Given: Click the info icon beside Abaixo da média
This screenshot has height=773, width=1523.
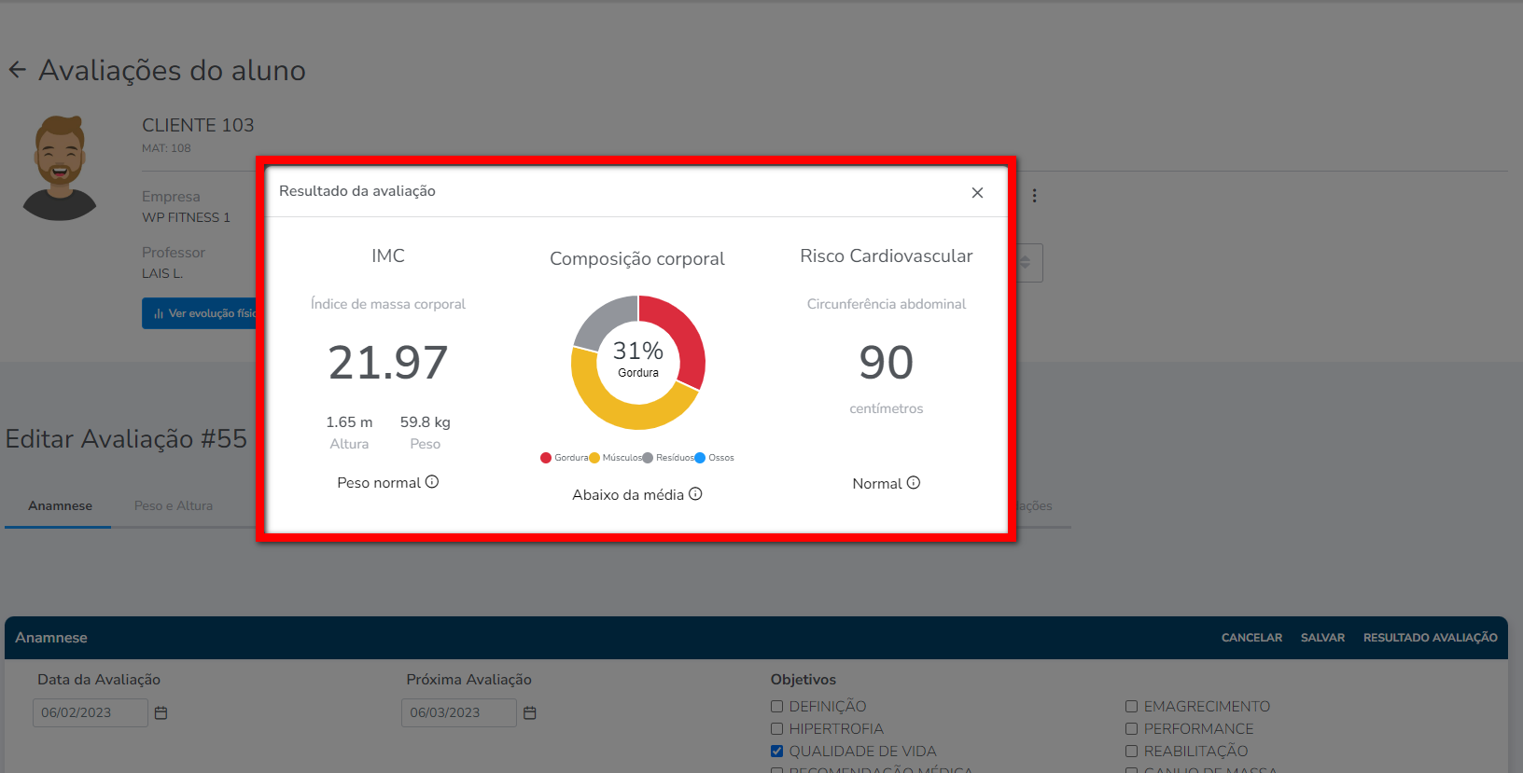Looking at the screenshot, I should [x=695, y=494].
